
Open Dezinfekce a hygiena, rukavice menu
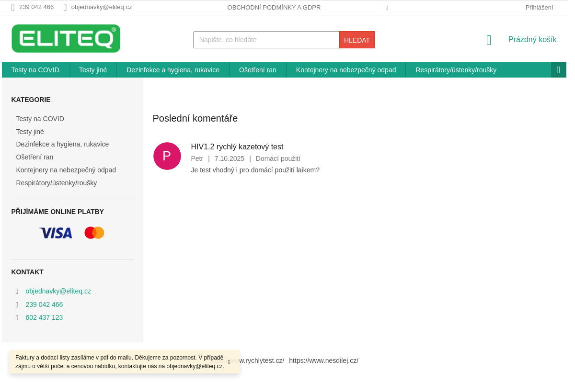(173, 70)
